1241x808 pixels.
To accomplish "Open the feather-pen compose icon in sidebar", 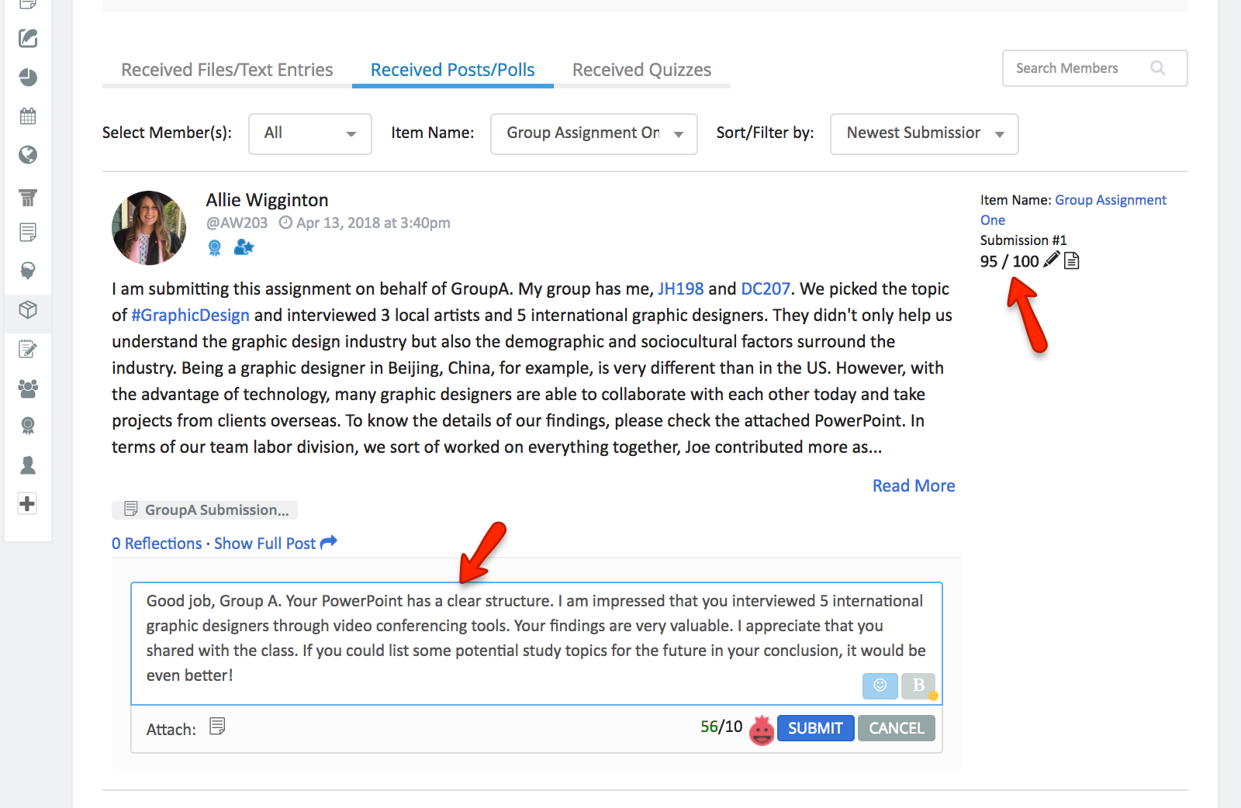I will pyautogui.click(x=28, y=38).
